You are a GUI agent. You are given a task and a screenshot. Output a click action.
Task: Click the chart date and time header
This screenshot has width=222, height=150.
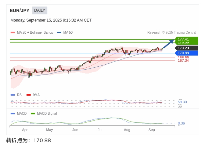(x=51, y=20)
